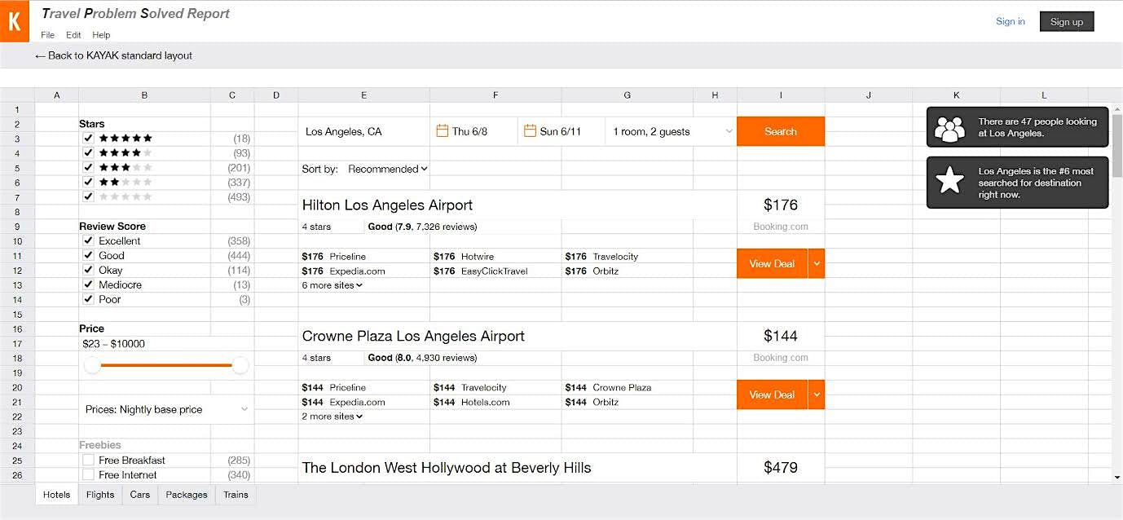Click the check-out calendar icon by Sun 6/11
This screenshot has height=520, width=1123.
coord(530,131)
